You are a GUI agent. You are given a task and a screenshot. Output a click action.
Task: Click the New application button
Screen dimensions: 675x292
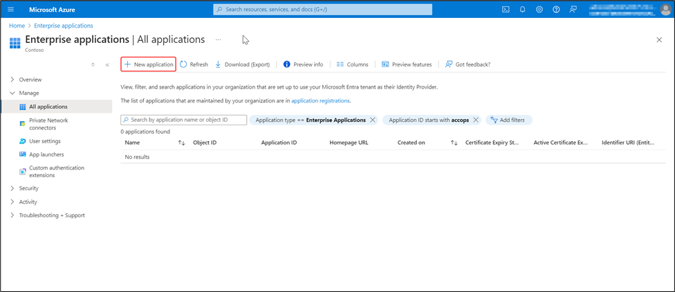point(148,64)
